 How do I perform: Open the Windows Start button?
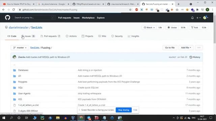click(4, 118)
